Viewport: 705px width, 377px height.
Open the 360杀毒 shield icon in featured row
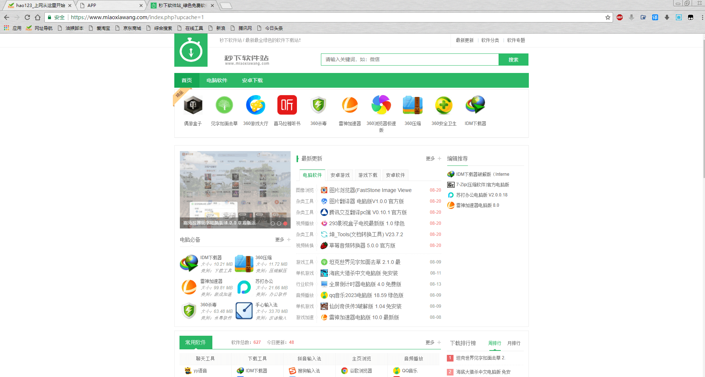318,105
